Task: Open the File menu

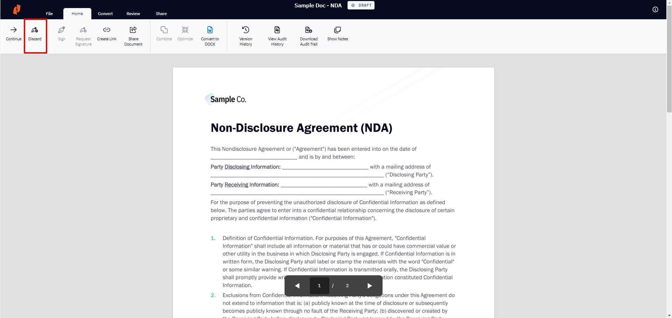Action: click(49, 14)
